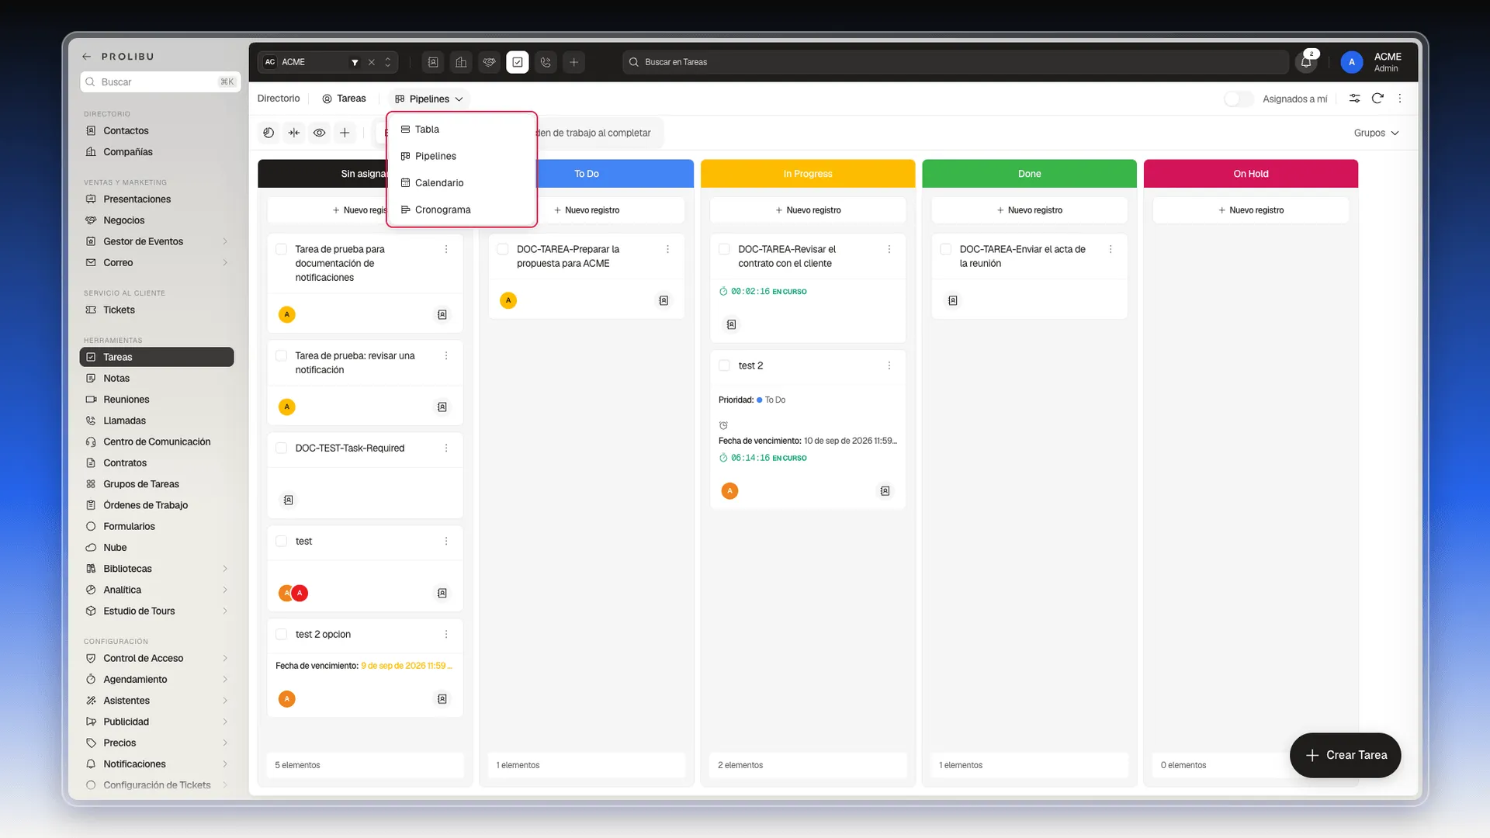1490x838 pixels.
Task: Check the 'DOC-TAREA-Revisar el contrato' checkbox
Action: pyautogui.click(x=724, y=249)
